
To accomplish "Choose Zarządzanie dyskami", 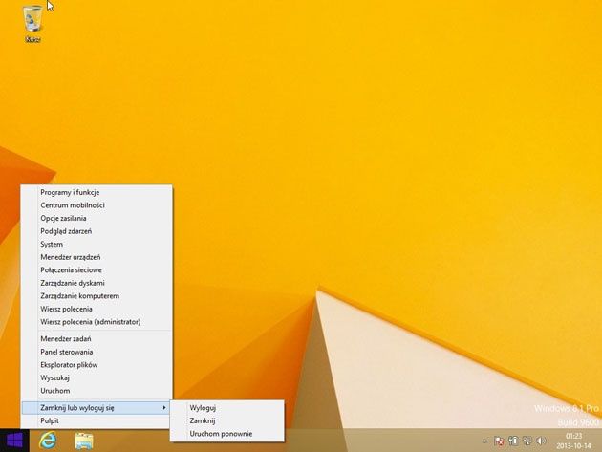I will [x=97, y=284].
